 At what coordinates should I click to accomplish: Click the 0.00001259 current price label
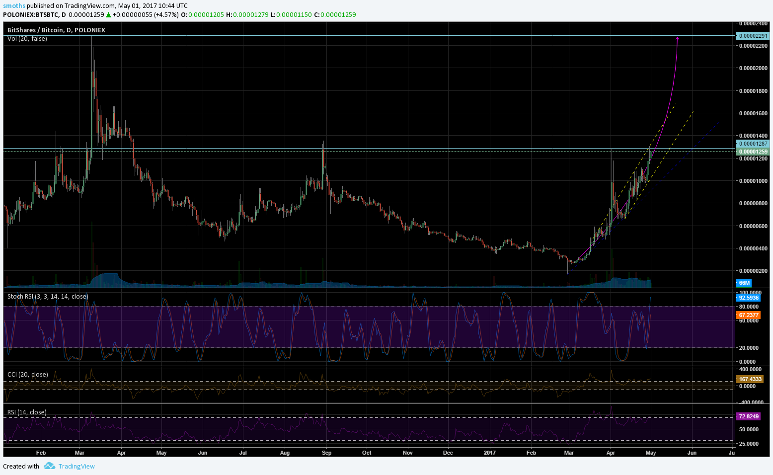(753, 152)
